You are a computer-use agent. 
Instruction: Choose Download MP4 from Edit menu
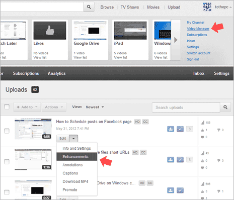click(76, 181)
